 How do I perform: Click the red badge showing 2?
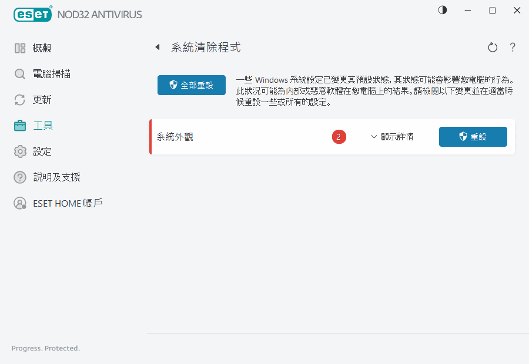pos(339,137)
